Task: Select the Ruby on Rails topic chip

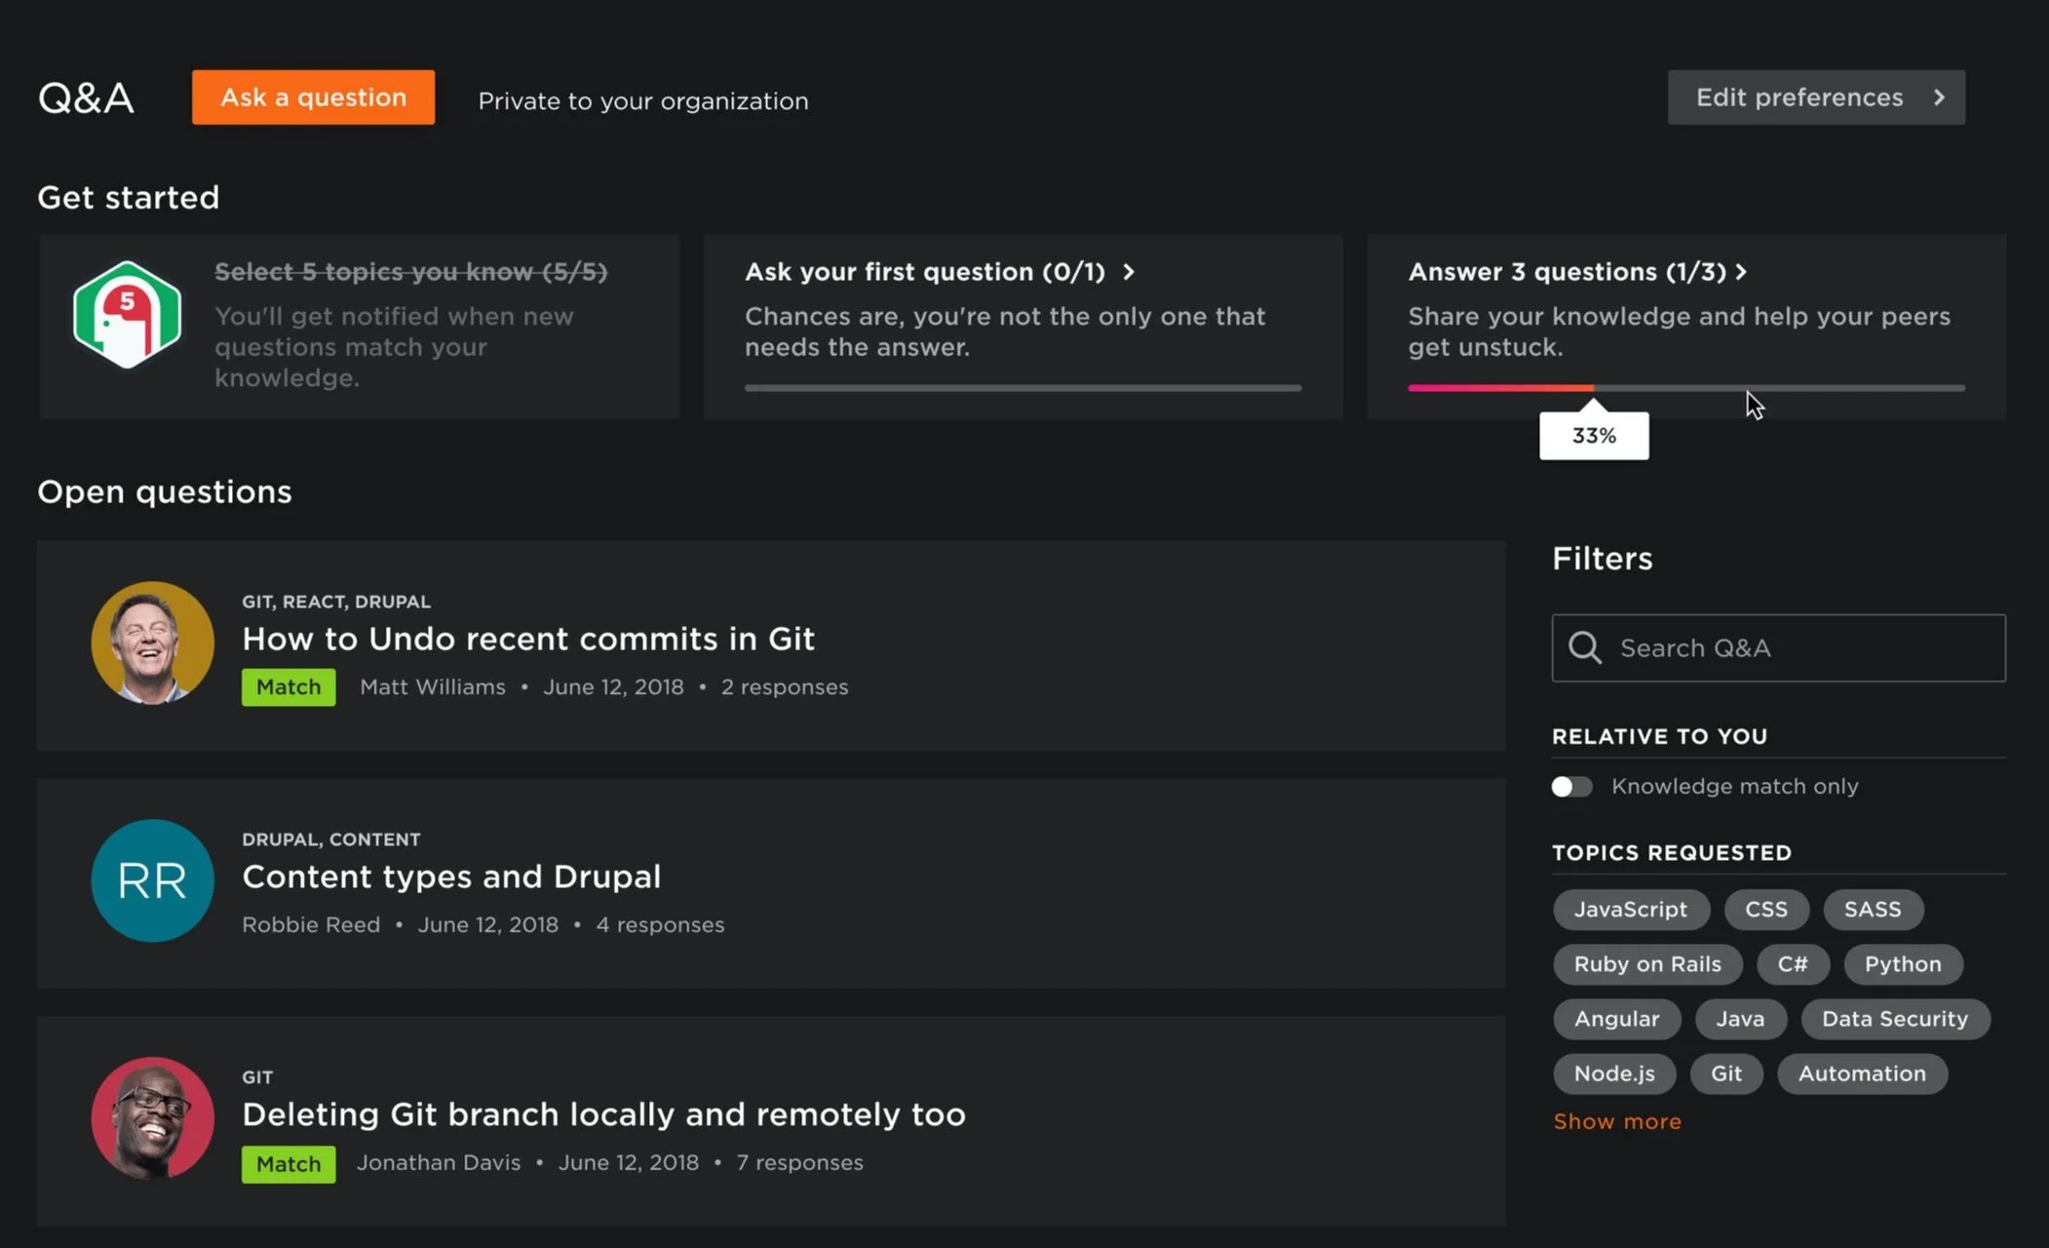Action: coord(1646,963)
